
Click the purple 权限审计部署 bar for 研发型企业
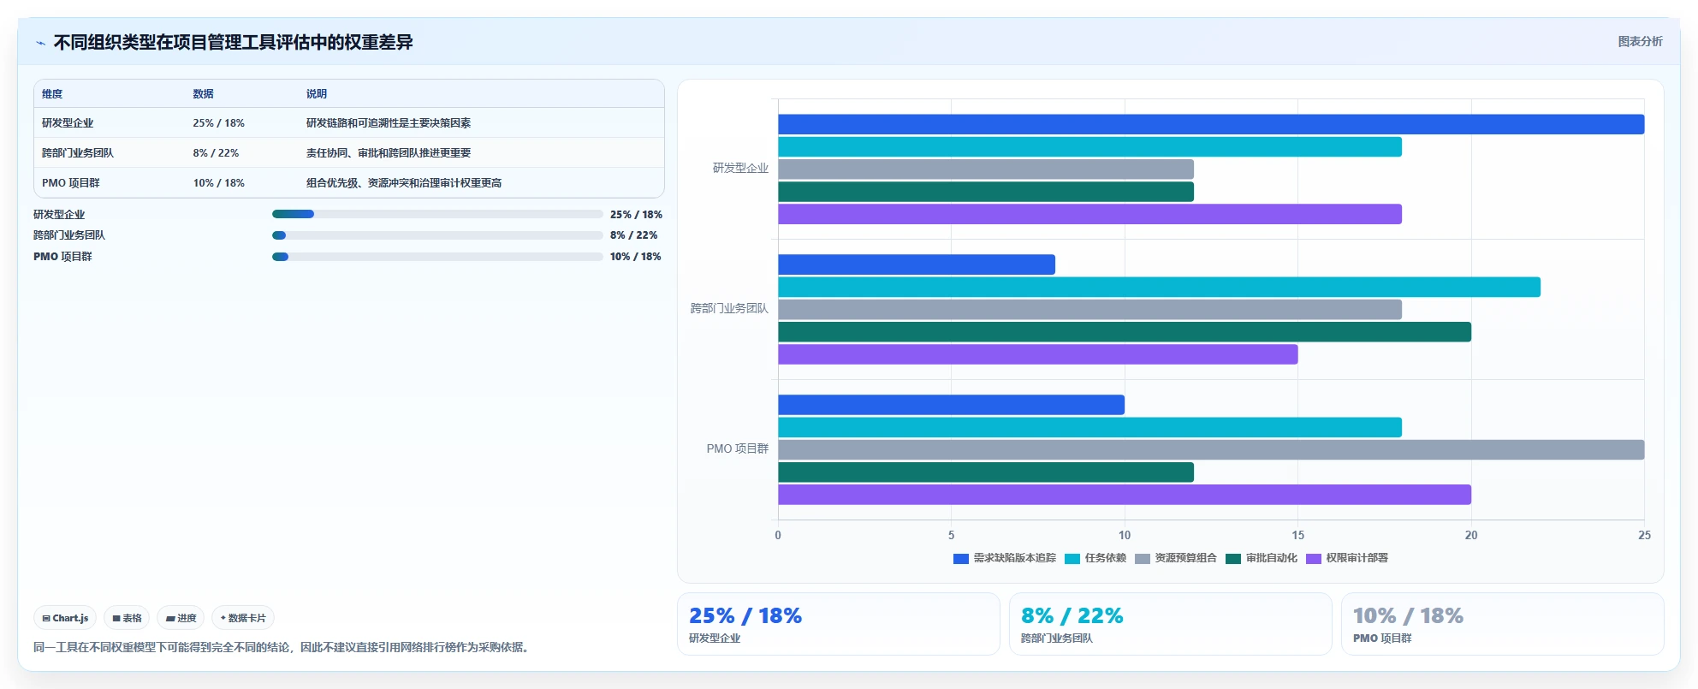(1089, 214)
